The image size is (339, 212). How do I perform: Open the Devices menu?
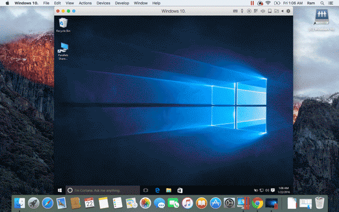pyautogui.click(x=104, y=3)
